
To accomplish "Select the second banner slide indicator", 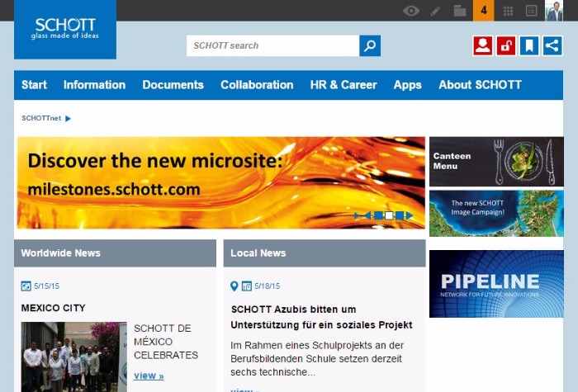I will click(x=389, y=215).
